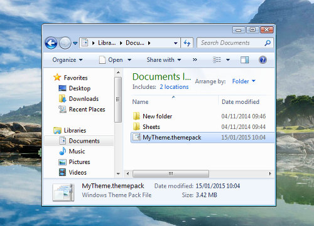
Task: Click the New folder's folder icon
Action: (x=136, y=116)
